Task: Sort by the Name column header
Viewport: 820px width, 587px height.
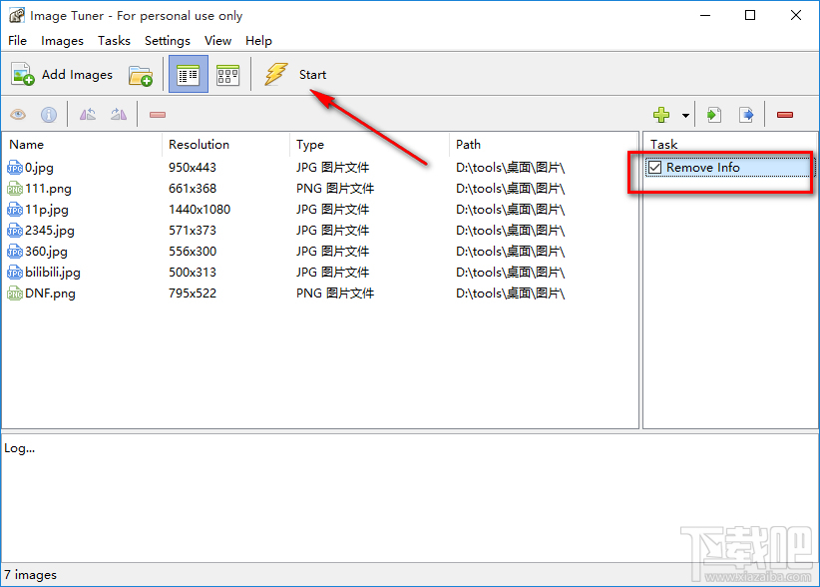Action: 82,145
